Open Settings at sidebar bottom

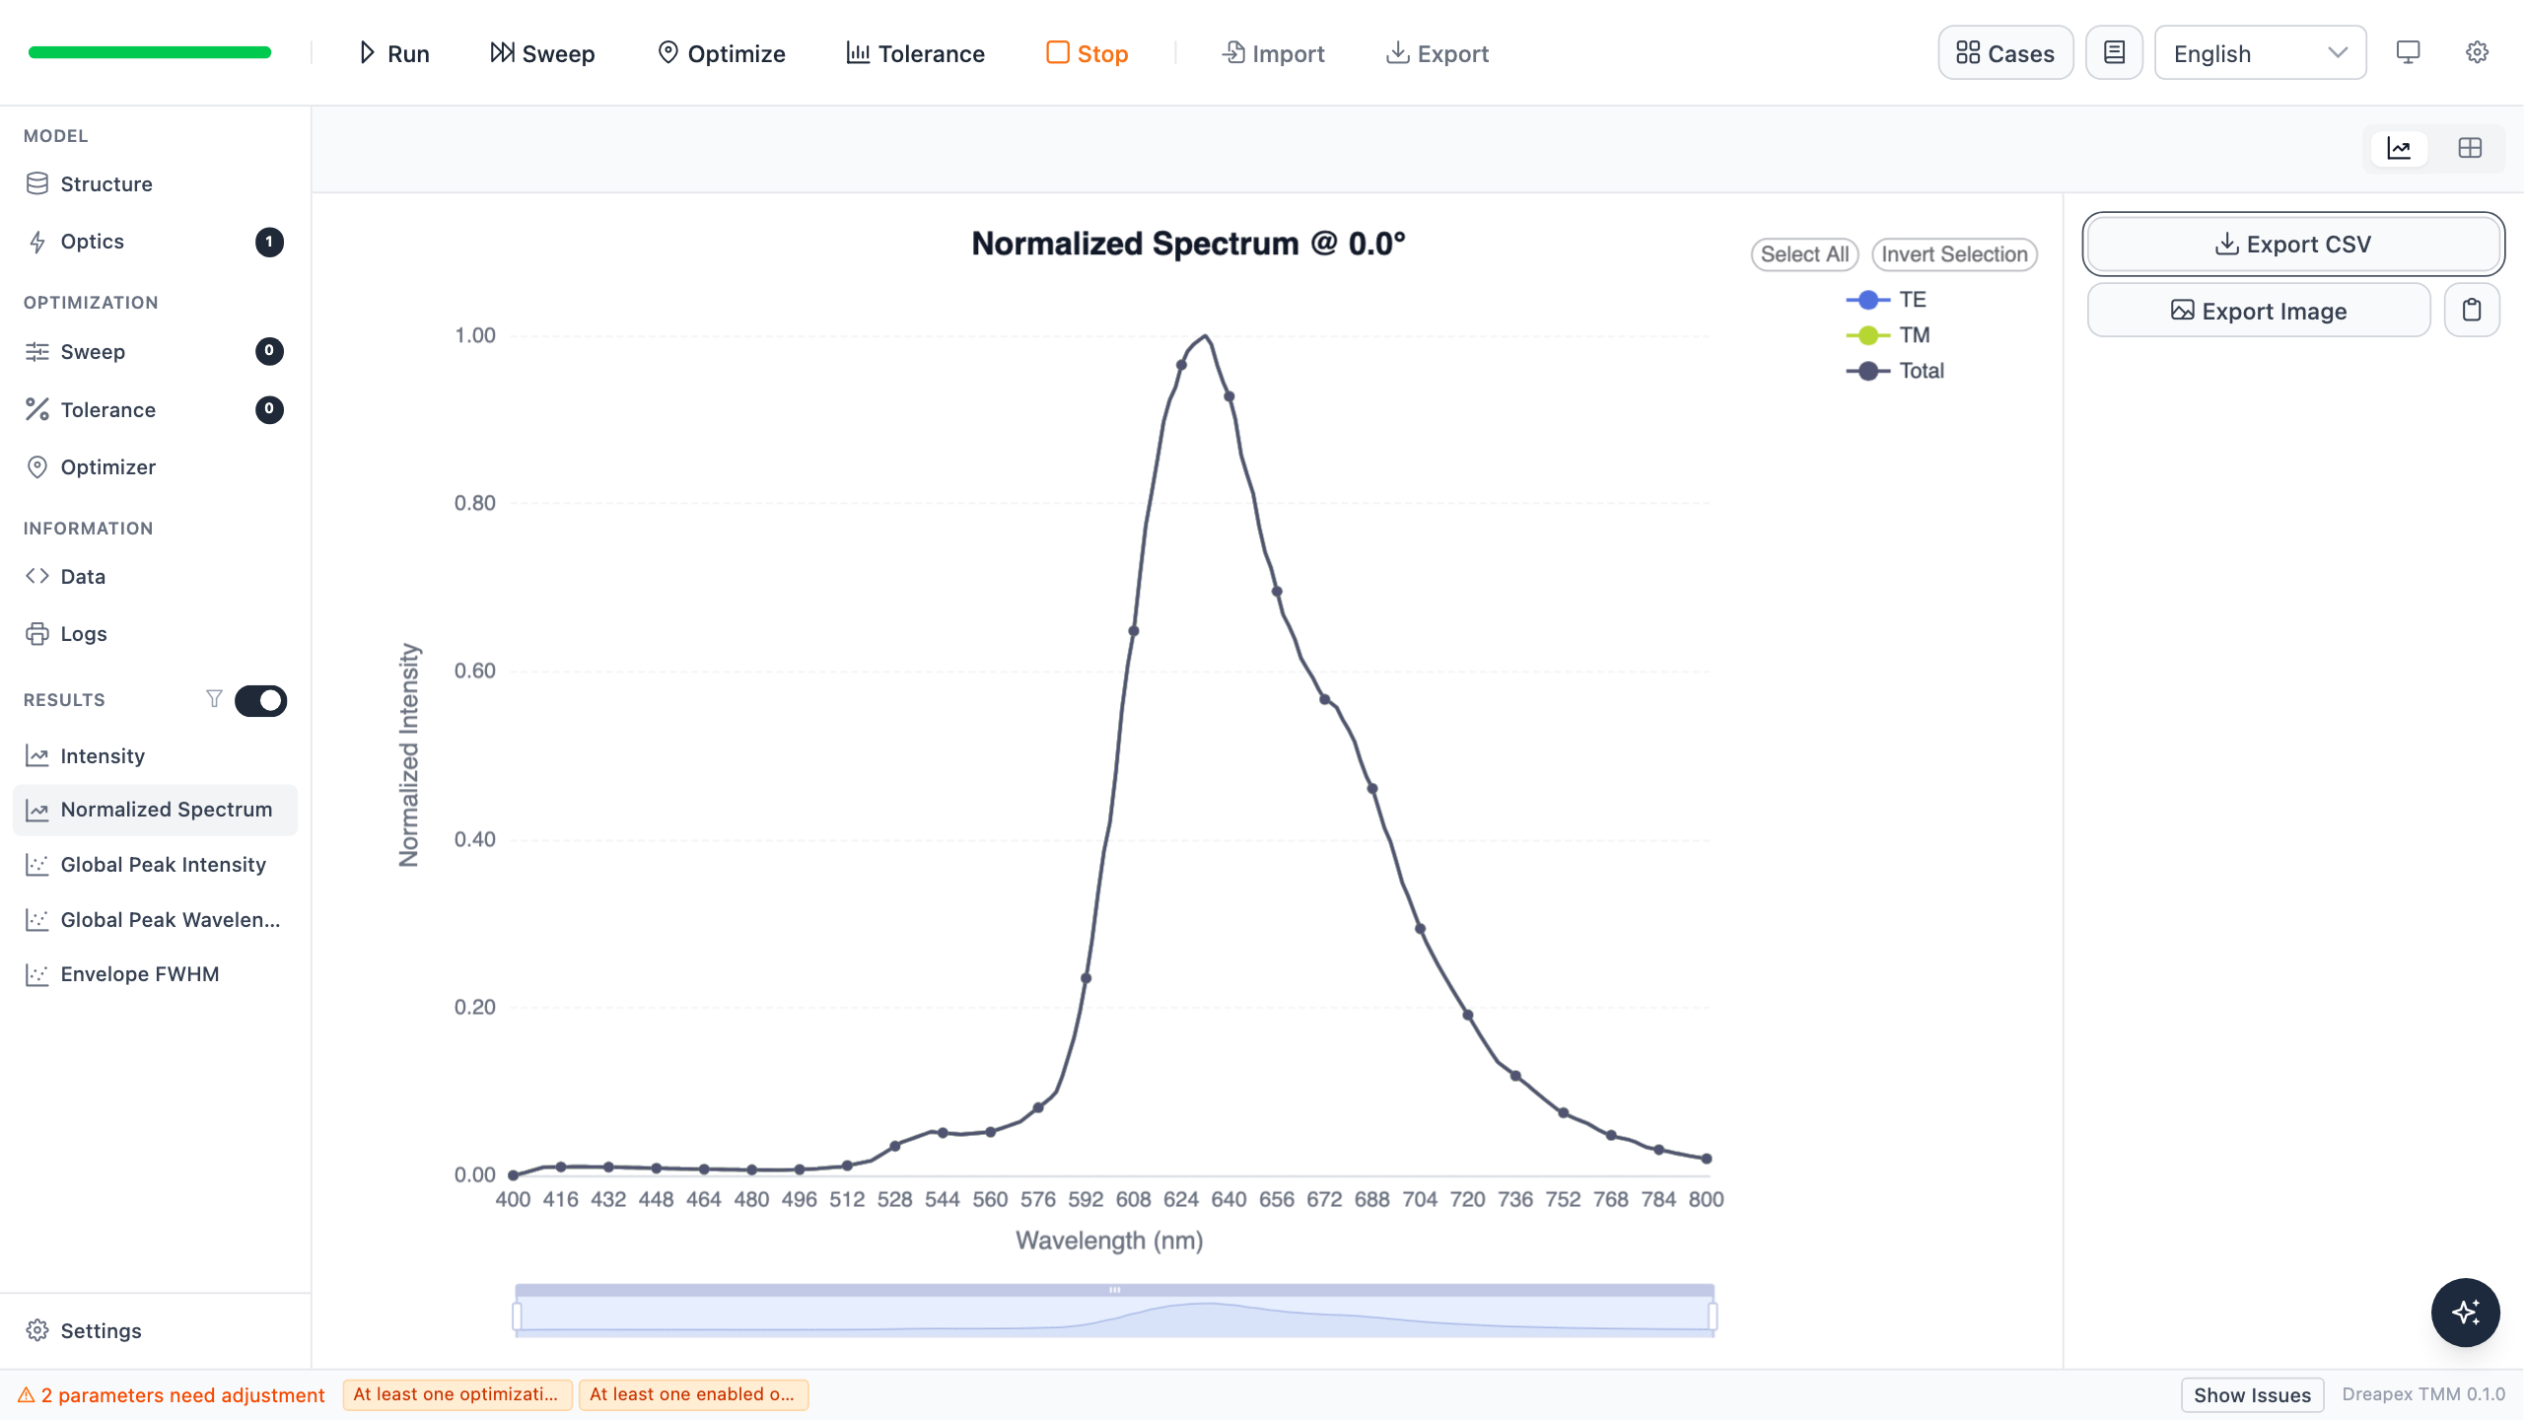pyautogui.click(x=155, y=1330)
